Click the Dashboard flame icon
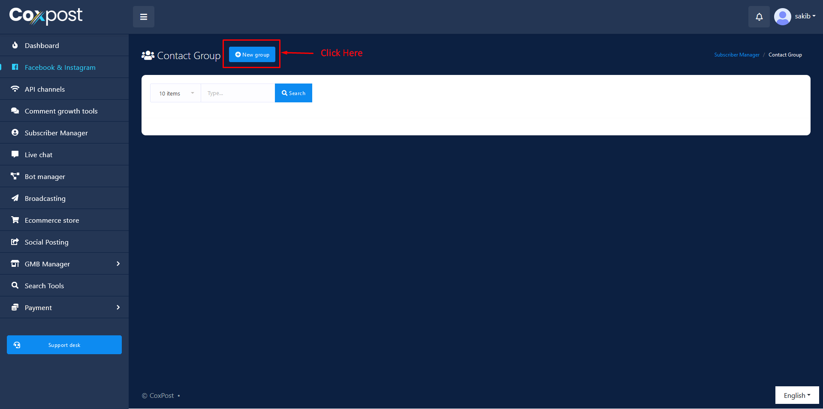 (x=15, y=45)
